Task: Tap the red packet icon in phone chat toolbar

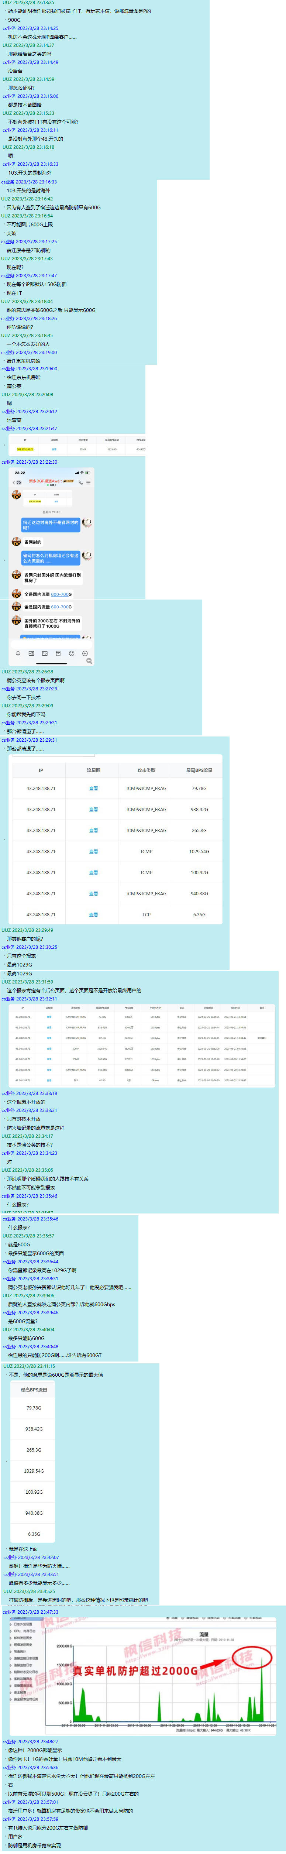Action: click(58, 654)
